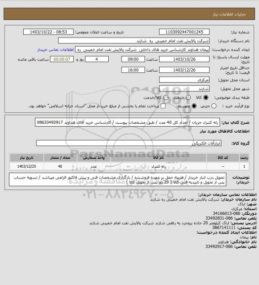
Task: Click the validity time field 16:00
Action: pos(133,70)
